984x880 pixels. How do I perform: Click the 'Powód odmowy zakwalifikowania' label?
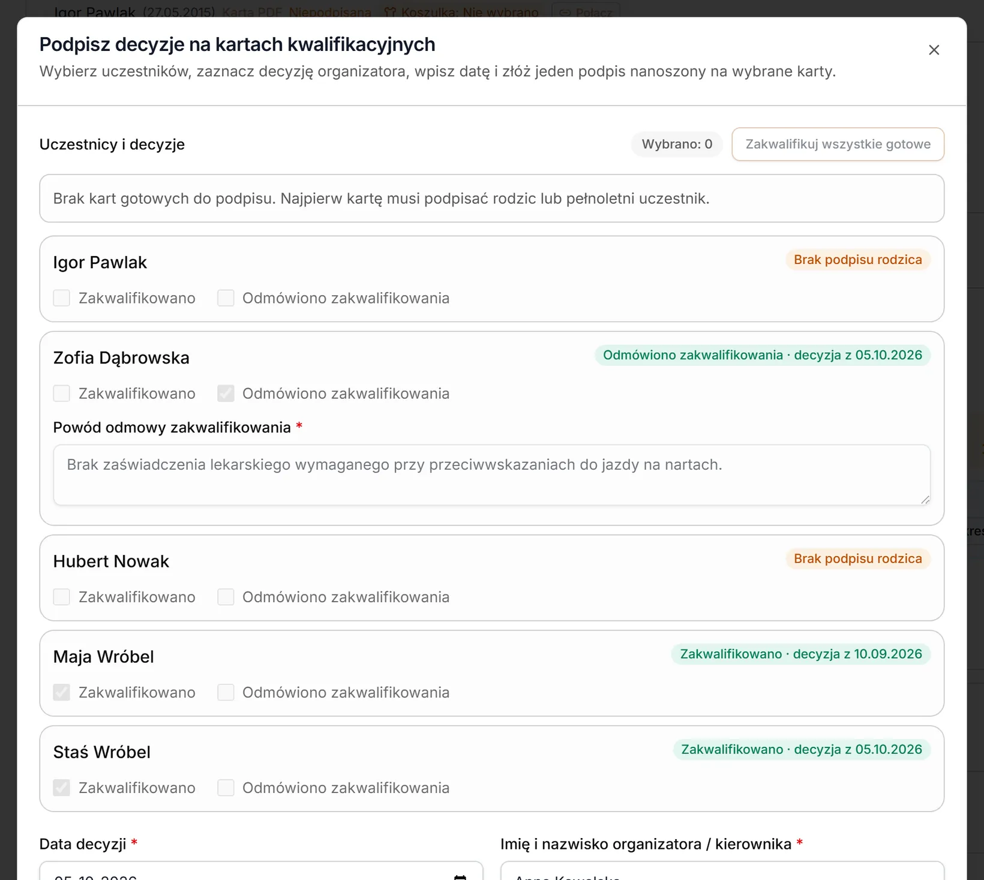(x=172, y=428)
